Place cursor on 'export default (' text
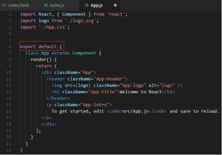Image resolution: width=222 pixels, height=155 pixels. coord(41,46)
